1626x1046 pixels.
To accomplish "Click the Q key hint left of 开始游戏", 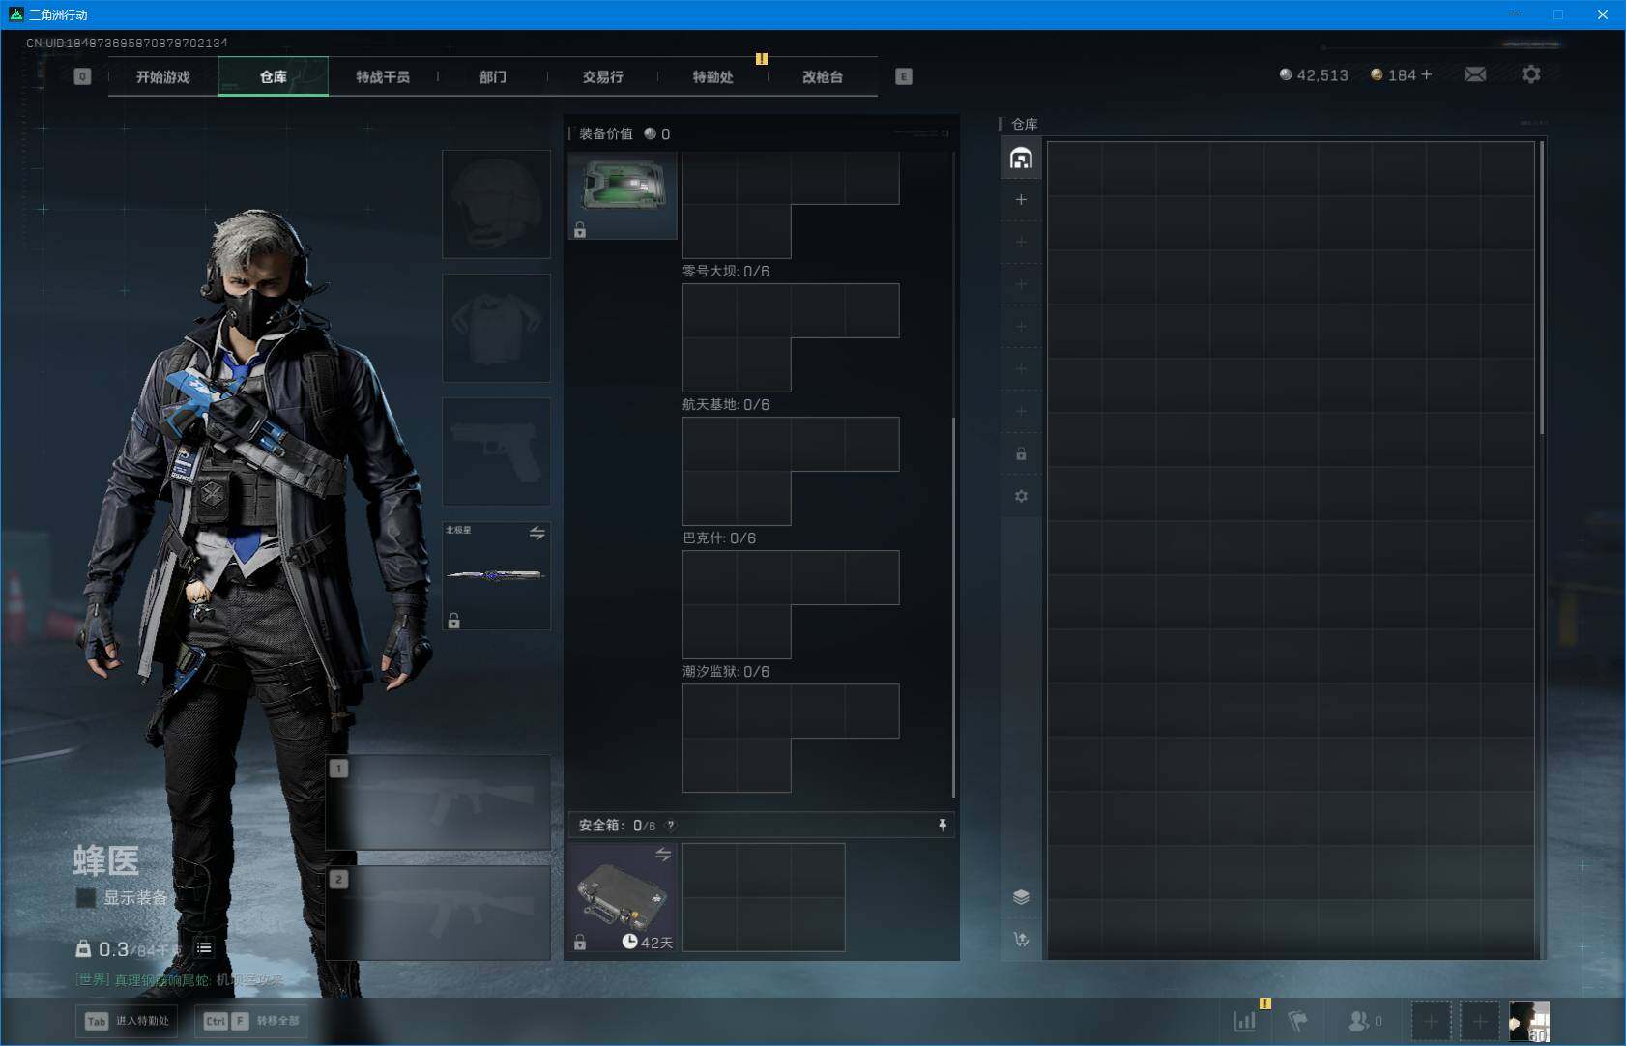I will pos(82,76).
